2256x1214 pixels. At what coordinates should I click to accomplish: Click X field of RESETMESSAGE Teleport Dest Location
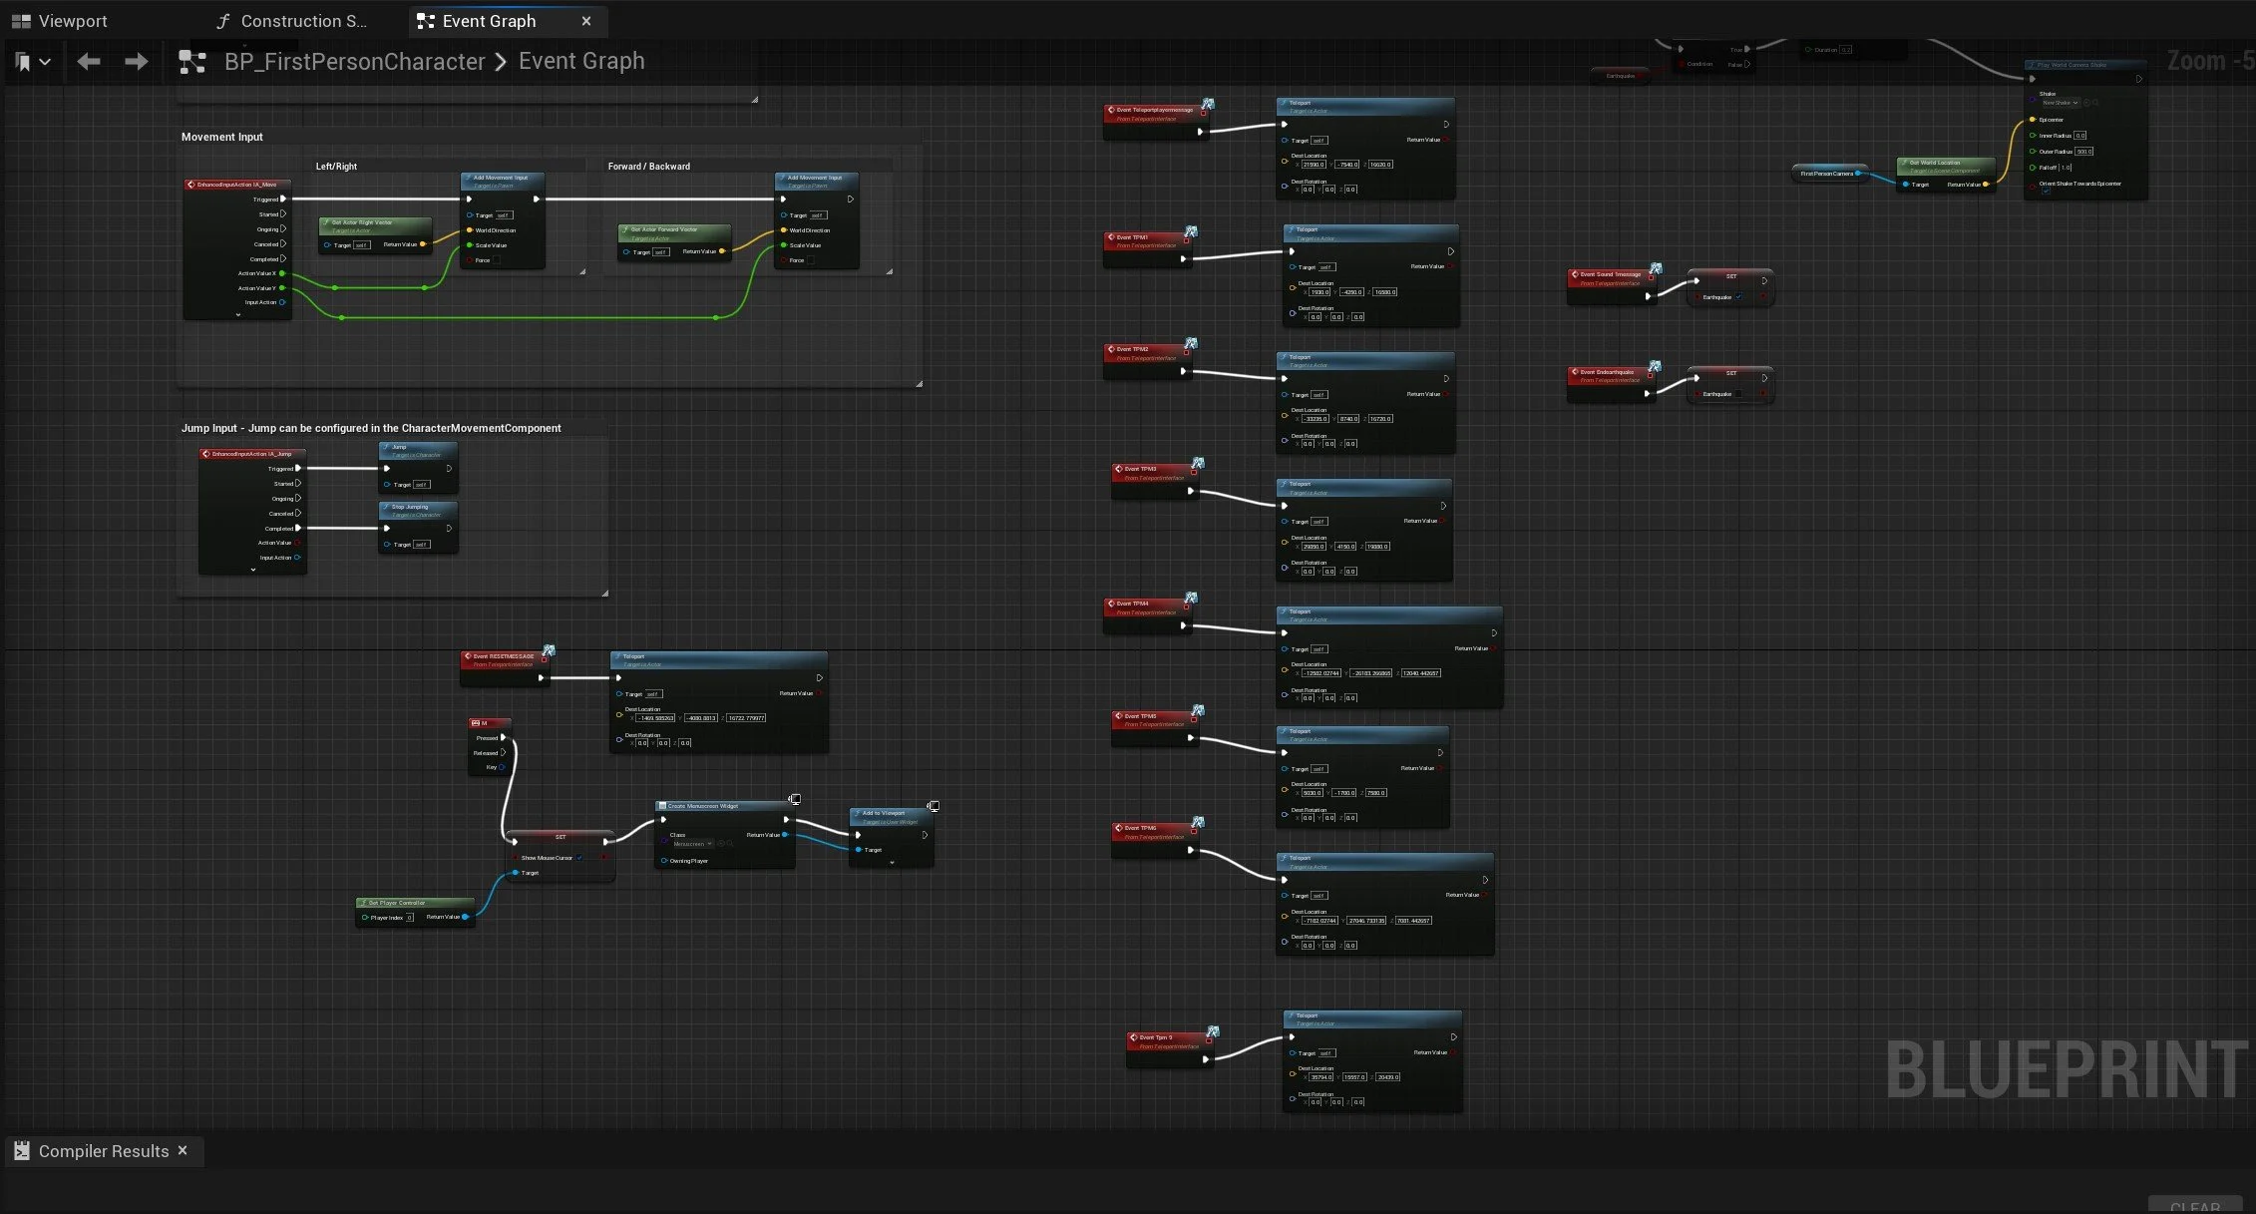(656, 718)
